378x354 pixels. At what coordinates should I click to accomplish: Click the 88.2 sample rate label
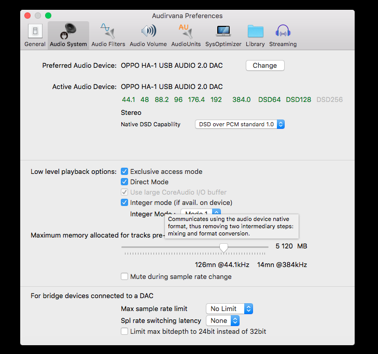[x=161, y=99]
